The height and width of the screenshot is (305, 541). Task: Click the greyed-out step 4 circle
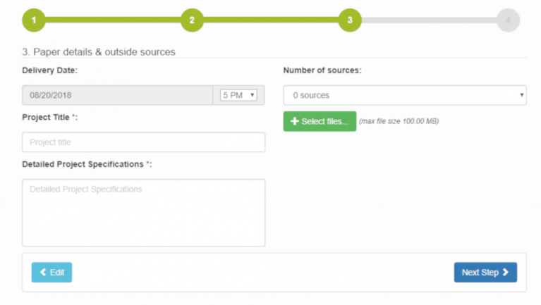[x=508, y=20]
